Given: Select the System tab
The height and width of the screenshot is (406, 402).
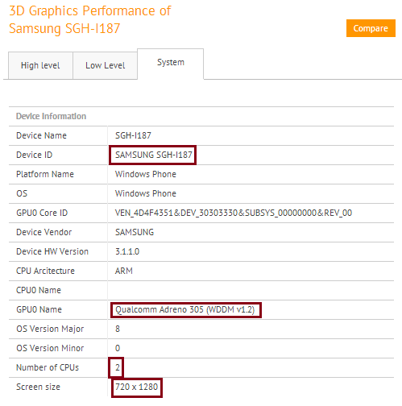Looking at the screenshot, I should point(171,64).
